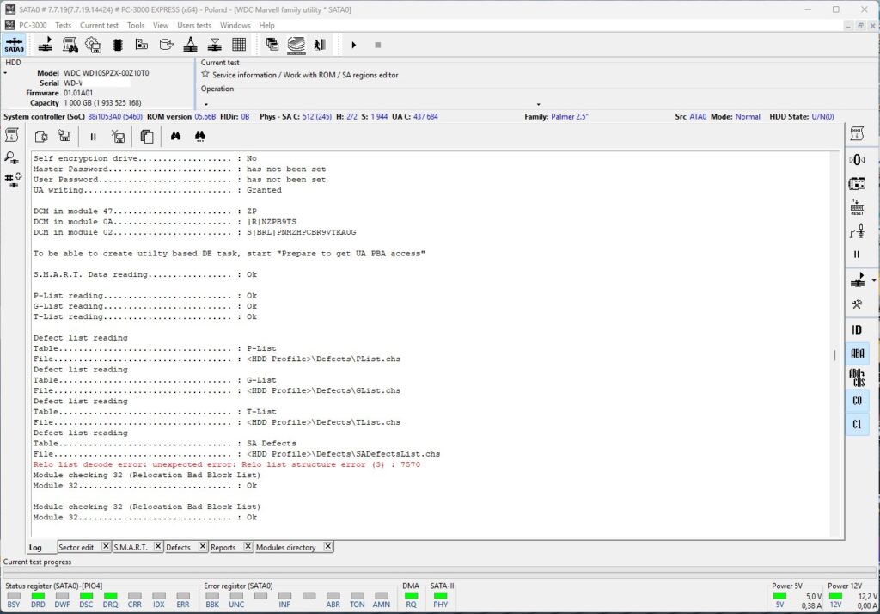The height and width of the screenshot is (614, 880).
Task: Click the ROM version 05.66B value
Action: pos(205,116)
